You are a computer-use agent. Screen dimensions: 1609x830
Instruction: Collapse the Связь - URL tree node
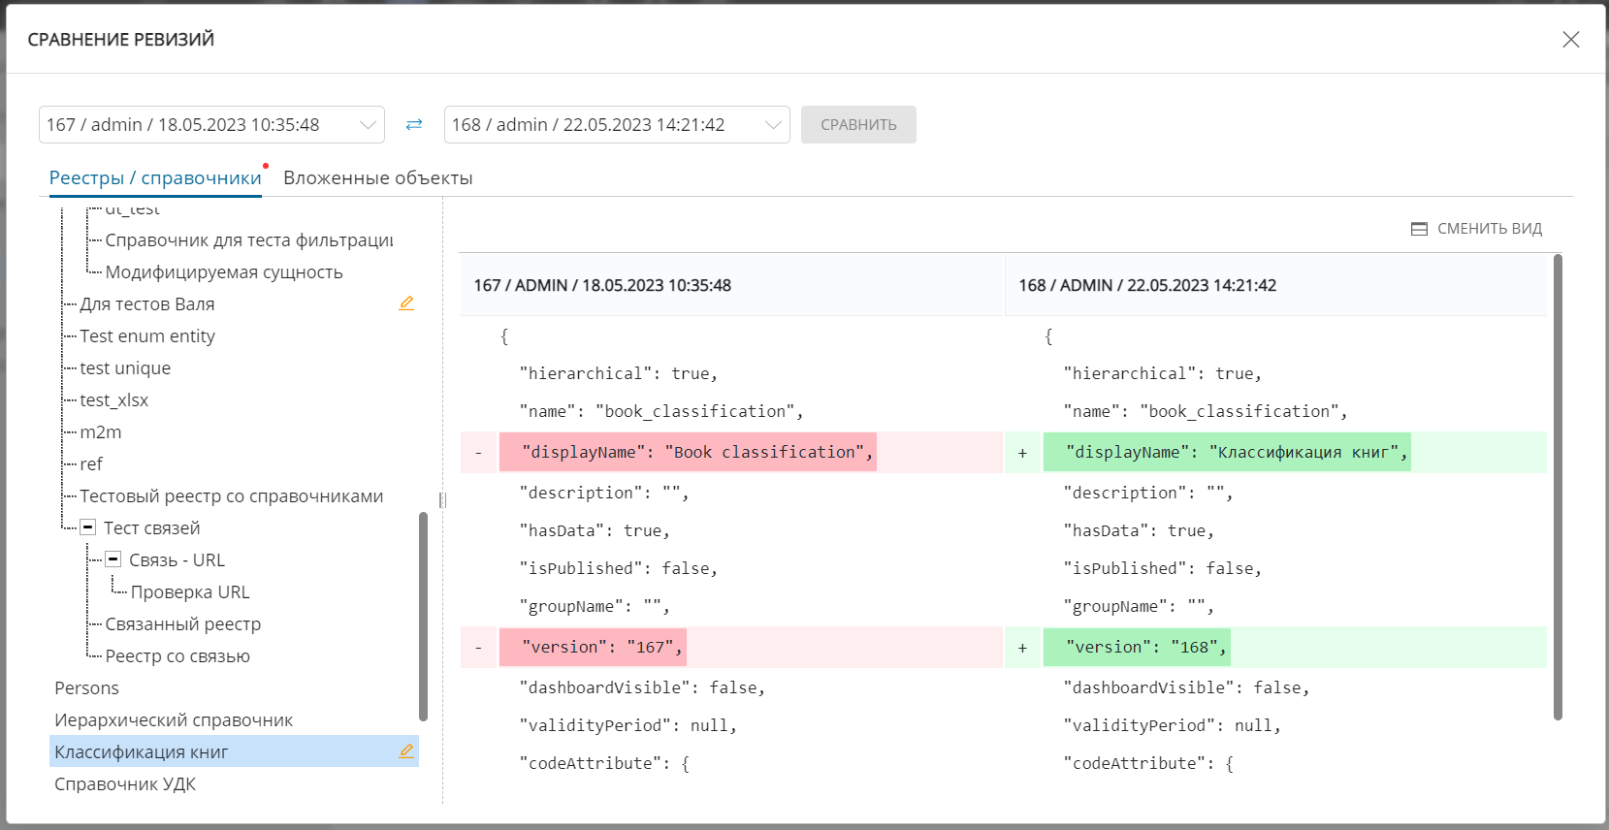(113, 559)
